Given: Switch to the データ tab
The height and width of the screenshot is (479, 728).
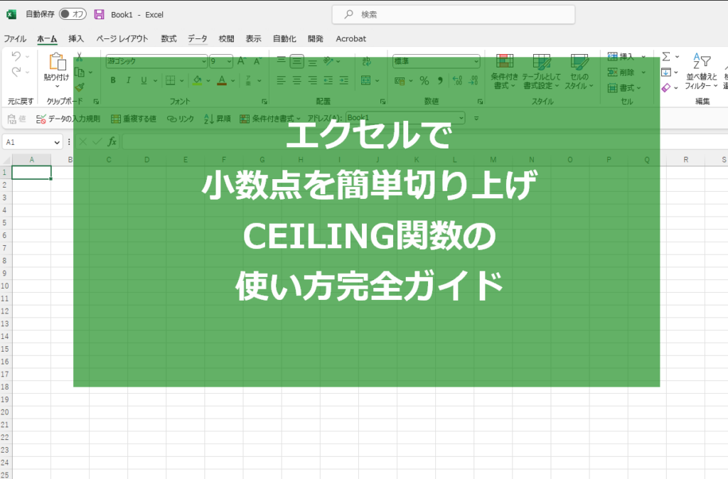Looking at the screenshot, I should pos(198,38).
